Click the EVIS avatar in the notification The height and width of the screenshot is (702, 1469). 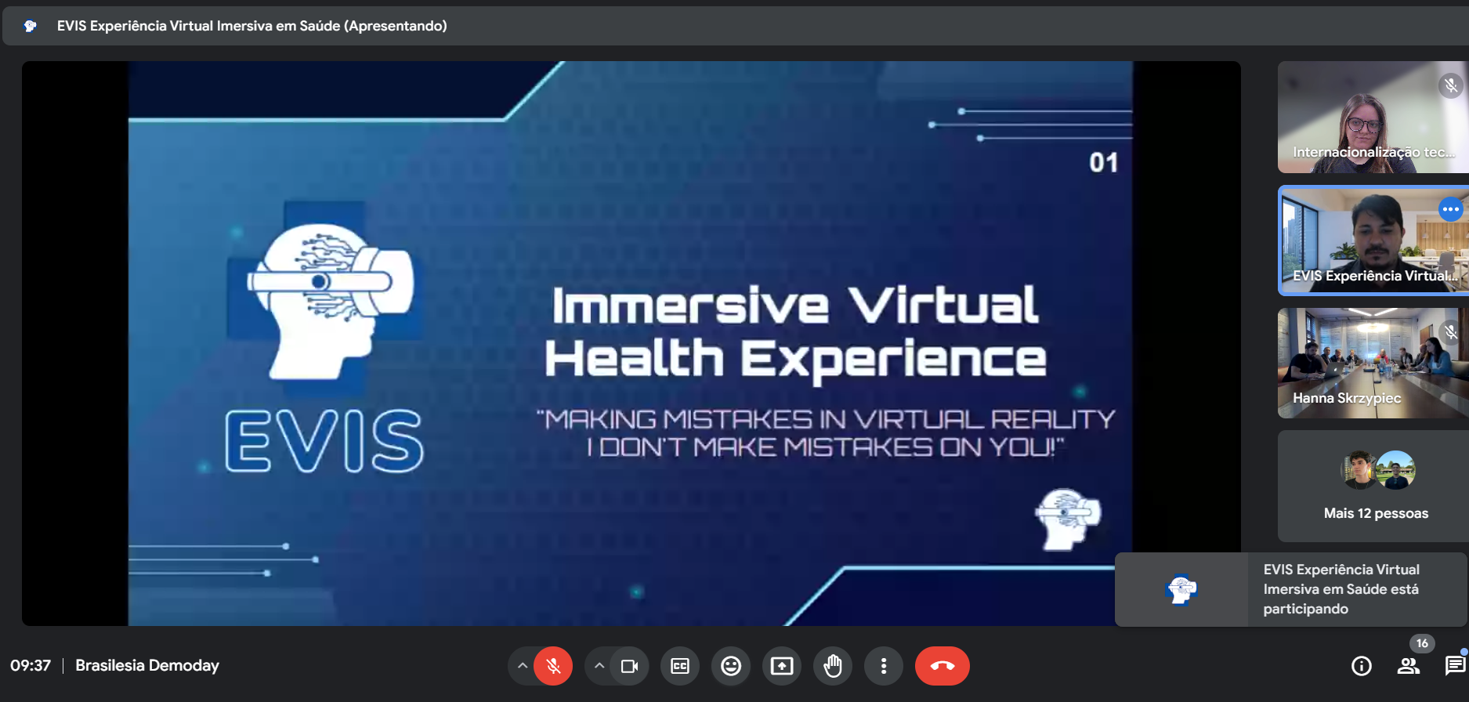tap(1181, 589)
